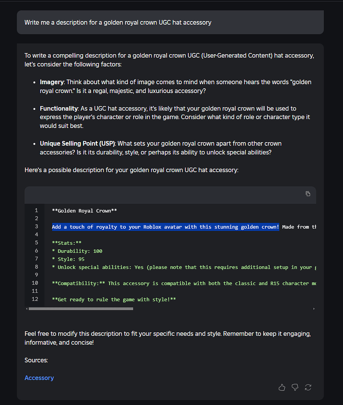This screenshot has width=343, height=405.
Task: Select the highlighted line 3 text
Action: [x=166, y=227]
